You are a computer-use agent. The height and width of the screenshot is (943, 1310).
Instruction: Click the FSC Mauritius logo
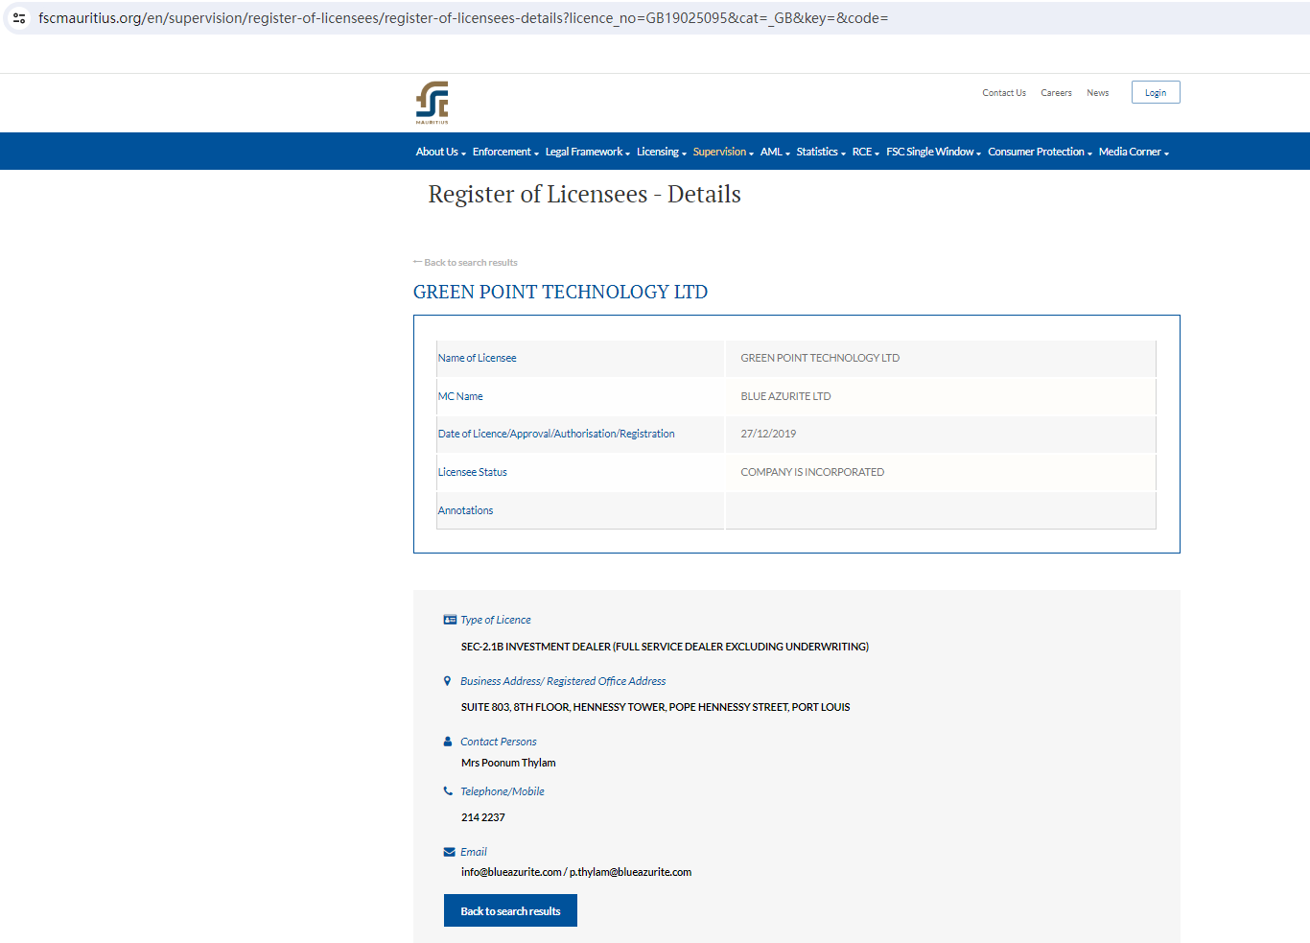433,102
